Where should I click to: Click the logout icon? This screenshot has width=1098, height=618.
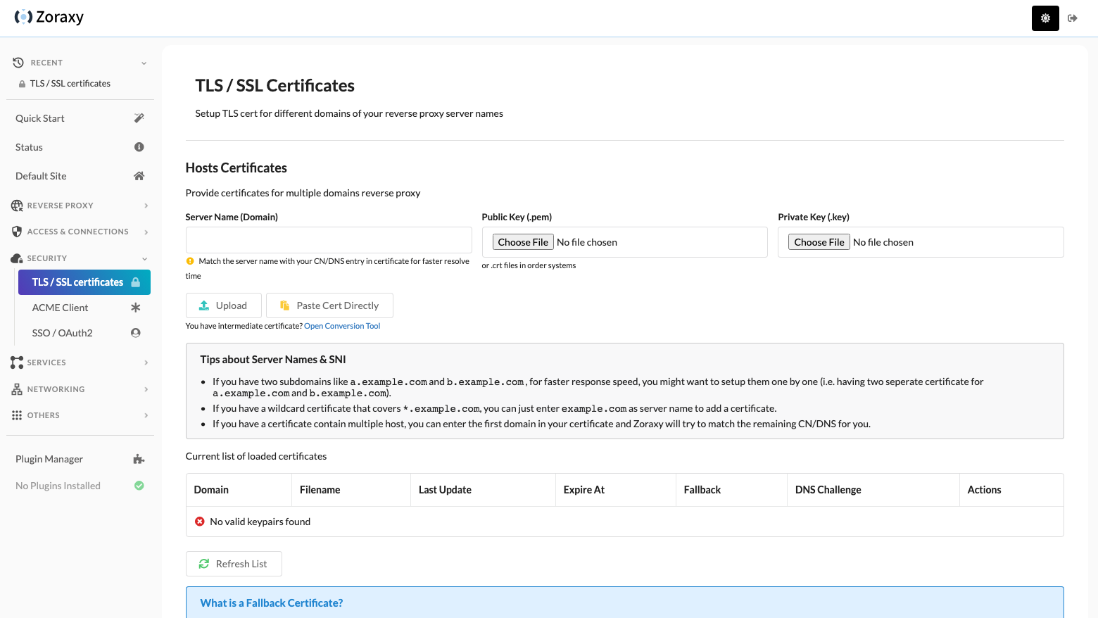click(1073, 18)
